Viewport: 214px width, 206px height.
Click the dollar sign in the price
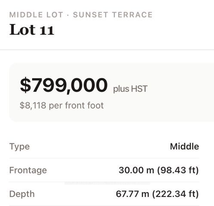click(25, 85)
